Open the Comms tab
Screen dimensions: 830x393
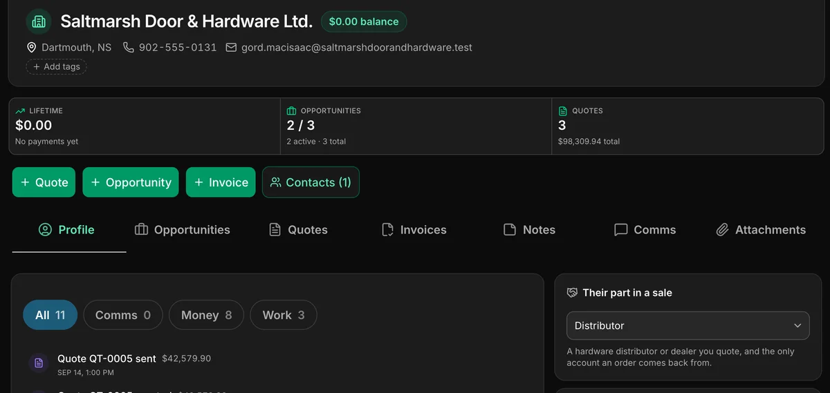click(x=645, y=230)
